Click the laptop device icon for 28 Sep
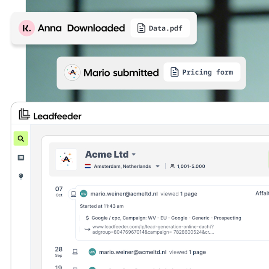This screenshot has height=269, width=269. point(75,252)
